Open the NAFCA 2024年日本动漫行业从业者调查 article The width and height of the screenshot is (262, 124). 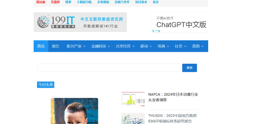click(x=173, y=97)
